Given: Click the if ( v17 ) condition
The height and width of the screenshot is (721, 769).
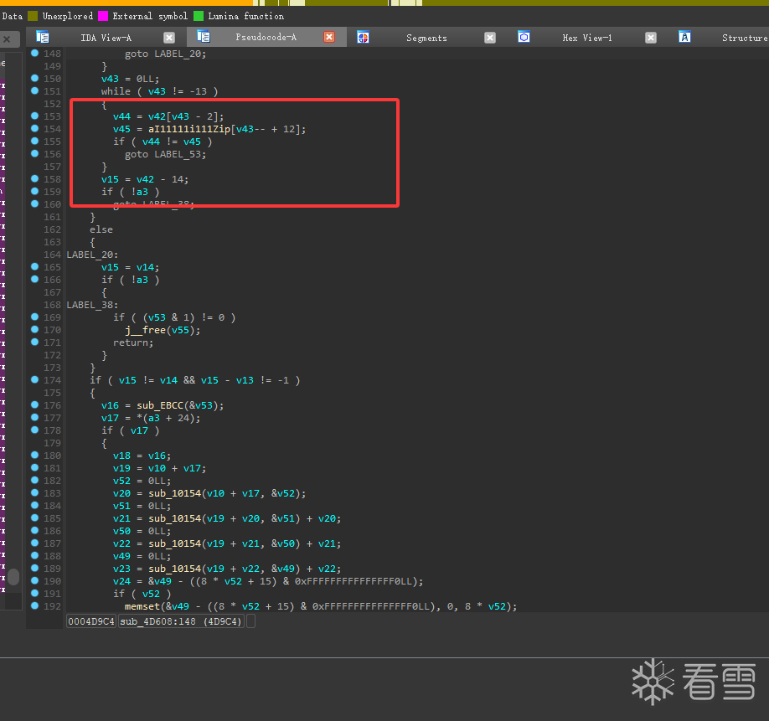Looking at the screenshot, I should tap(130, 430).
